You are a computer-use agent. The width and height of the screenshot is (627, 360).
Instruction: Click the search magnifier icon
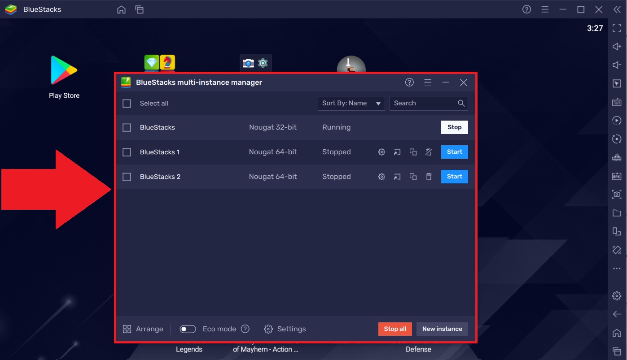click(461, 103)
